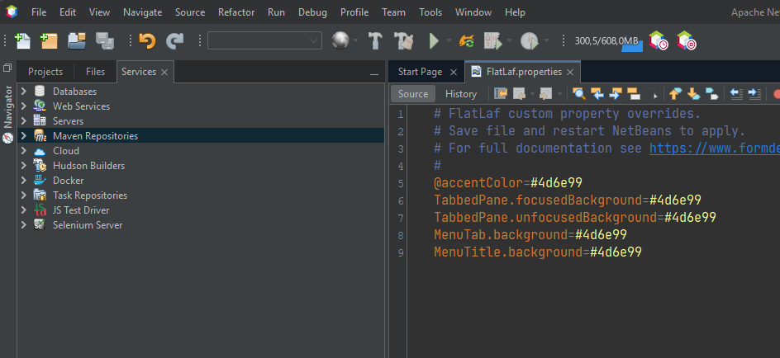Image resolution: width=780 pixels, height=358 pixels.
Task: Click the New File toolbar icon
Action: pos(22,40)
